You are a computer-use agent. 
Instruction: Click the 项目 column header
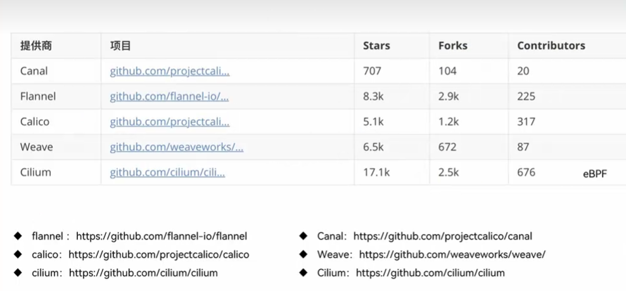click(120, 46)
